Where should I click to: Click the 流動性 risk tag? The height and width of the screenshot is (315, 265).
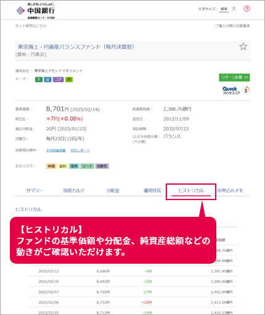(102, 166)
